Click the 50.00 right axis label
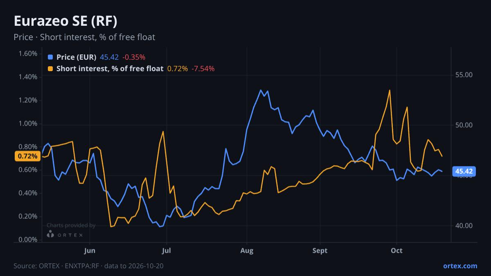Screen dimensions: 491x276 pyautogui.click(x=464, y=125)
